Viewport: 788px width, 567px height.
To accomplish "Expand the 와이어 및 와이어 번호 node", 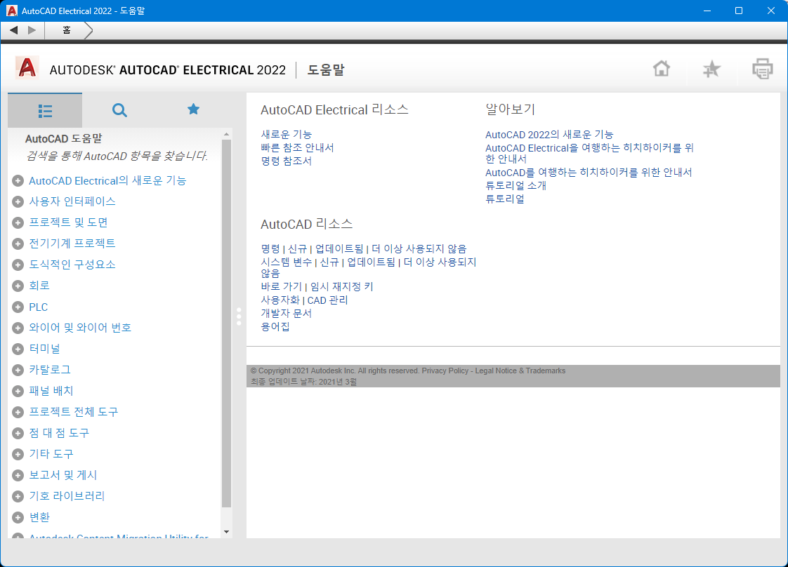I will 18,328.
